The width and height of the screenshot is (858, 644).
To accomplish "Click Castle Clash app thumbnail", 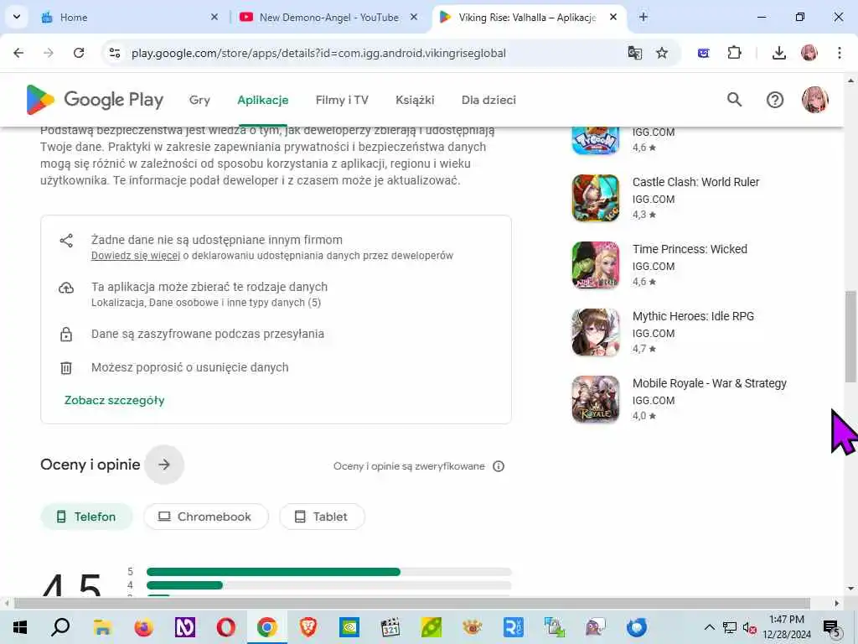I will [596, 198].
